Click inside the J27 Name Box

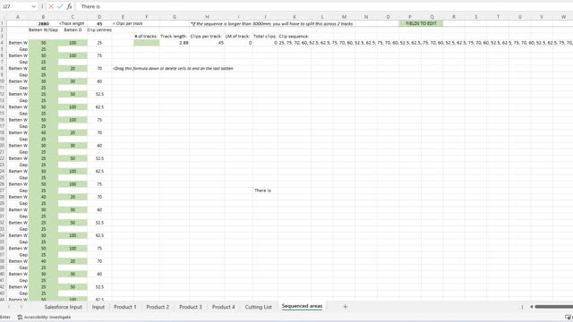coord(15,6)
